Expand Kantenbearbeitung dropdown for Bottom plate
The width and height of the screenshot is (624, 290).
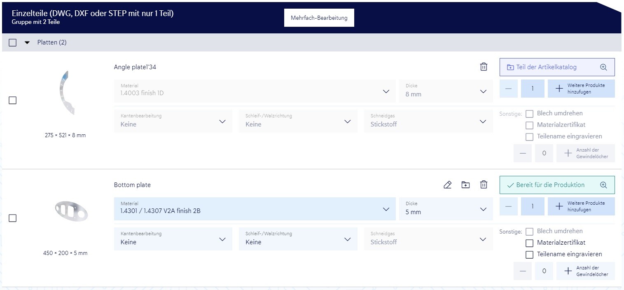click(173, 239)
